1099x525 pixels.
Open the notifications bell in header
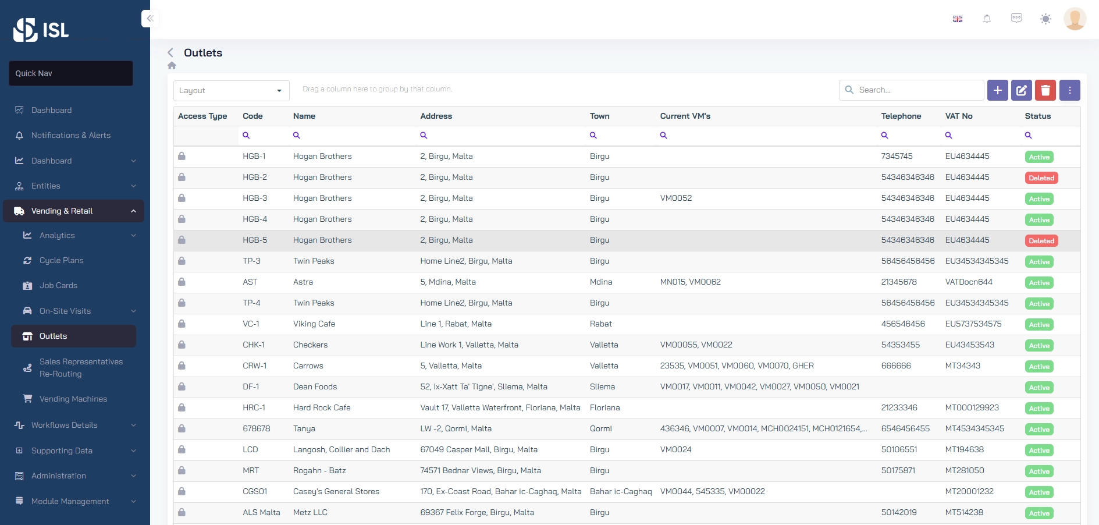coord(987,19)
